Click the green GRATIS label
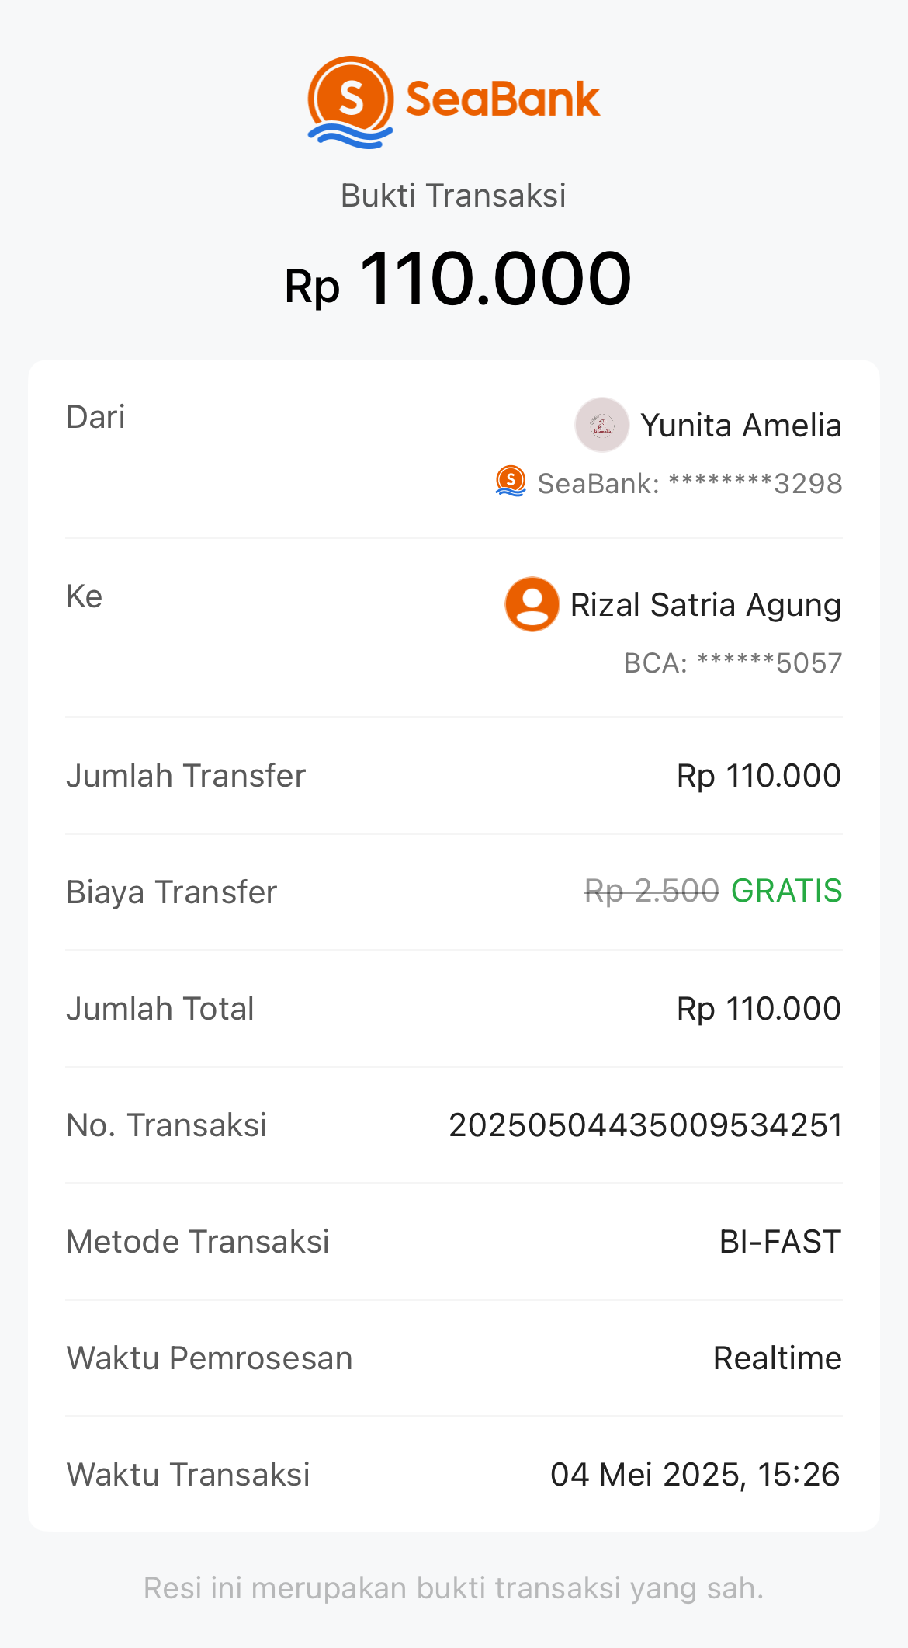The height and width of the screenshot is (1648, 908). [786, 891]
